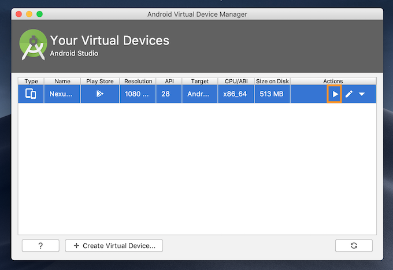Click the Type column header
This screenshot has height=270, width=393.
coord(31,81)
